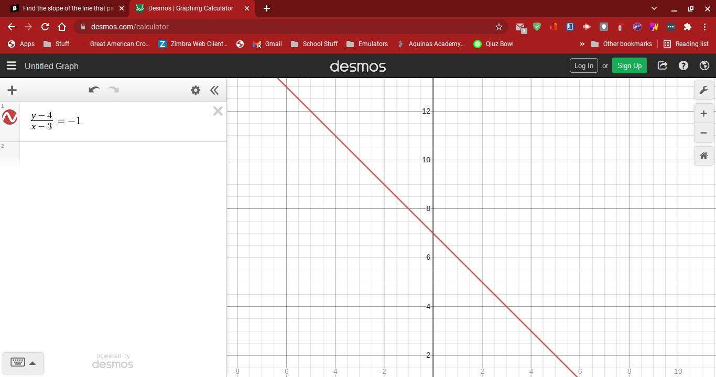Zoom out on the graph
The height and width of the screenshot is (377, 716).
point(703,133)
